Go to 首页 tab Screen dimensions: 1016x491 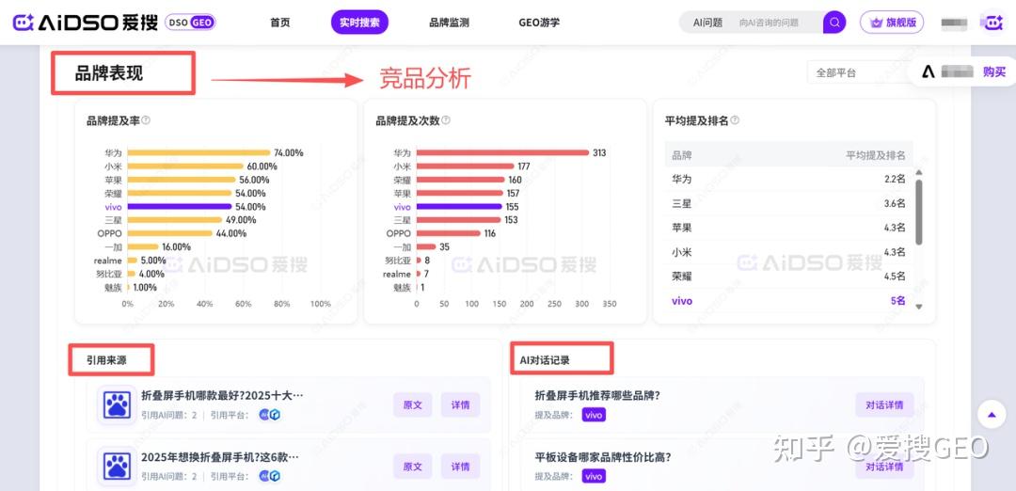280,23
